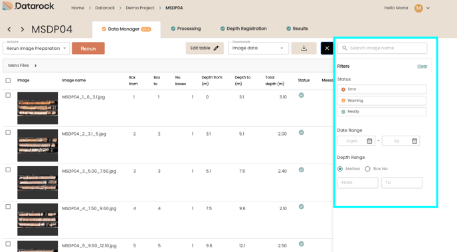Image resolution: width=457 pixels, height=252 pixels.
Task: Click the download icon button
Action: pos(304,48)
